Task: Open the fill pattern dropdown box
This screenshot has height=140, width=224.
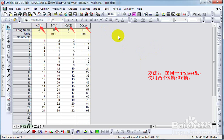Action: point(194,20)
